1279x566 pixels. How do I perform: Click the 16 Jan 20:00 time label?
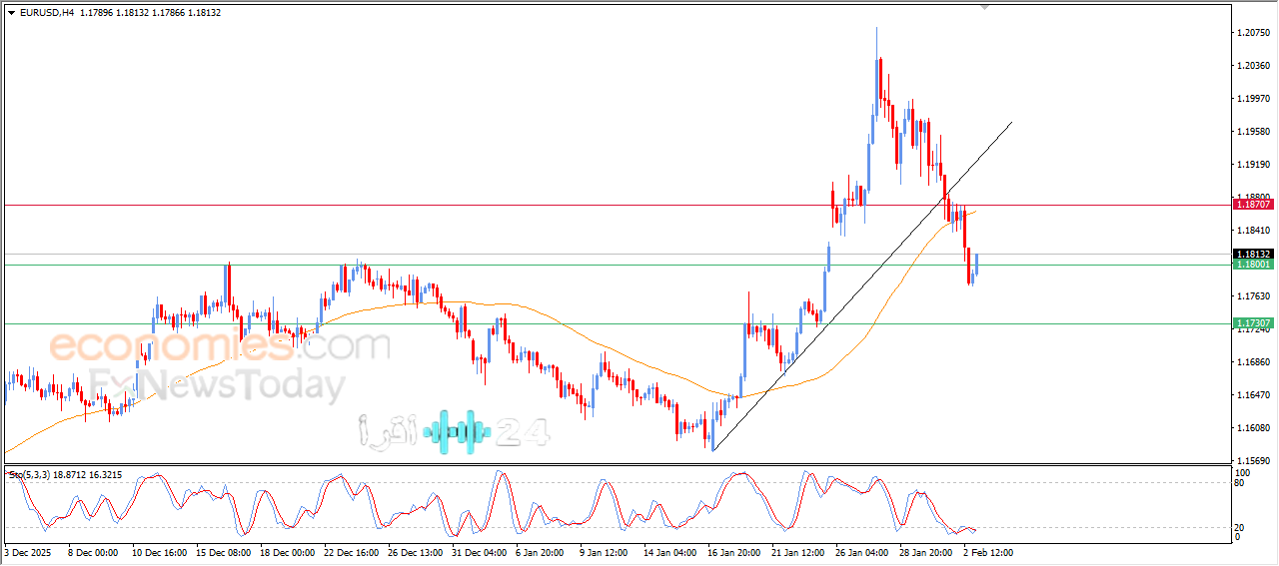(734, 551)
